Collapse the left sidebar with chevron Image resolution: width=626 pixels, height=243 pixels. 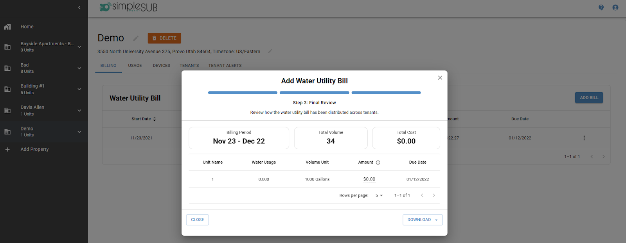(x=79, y=7)
